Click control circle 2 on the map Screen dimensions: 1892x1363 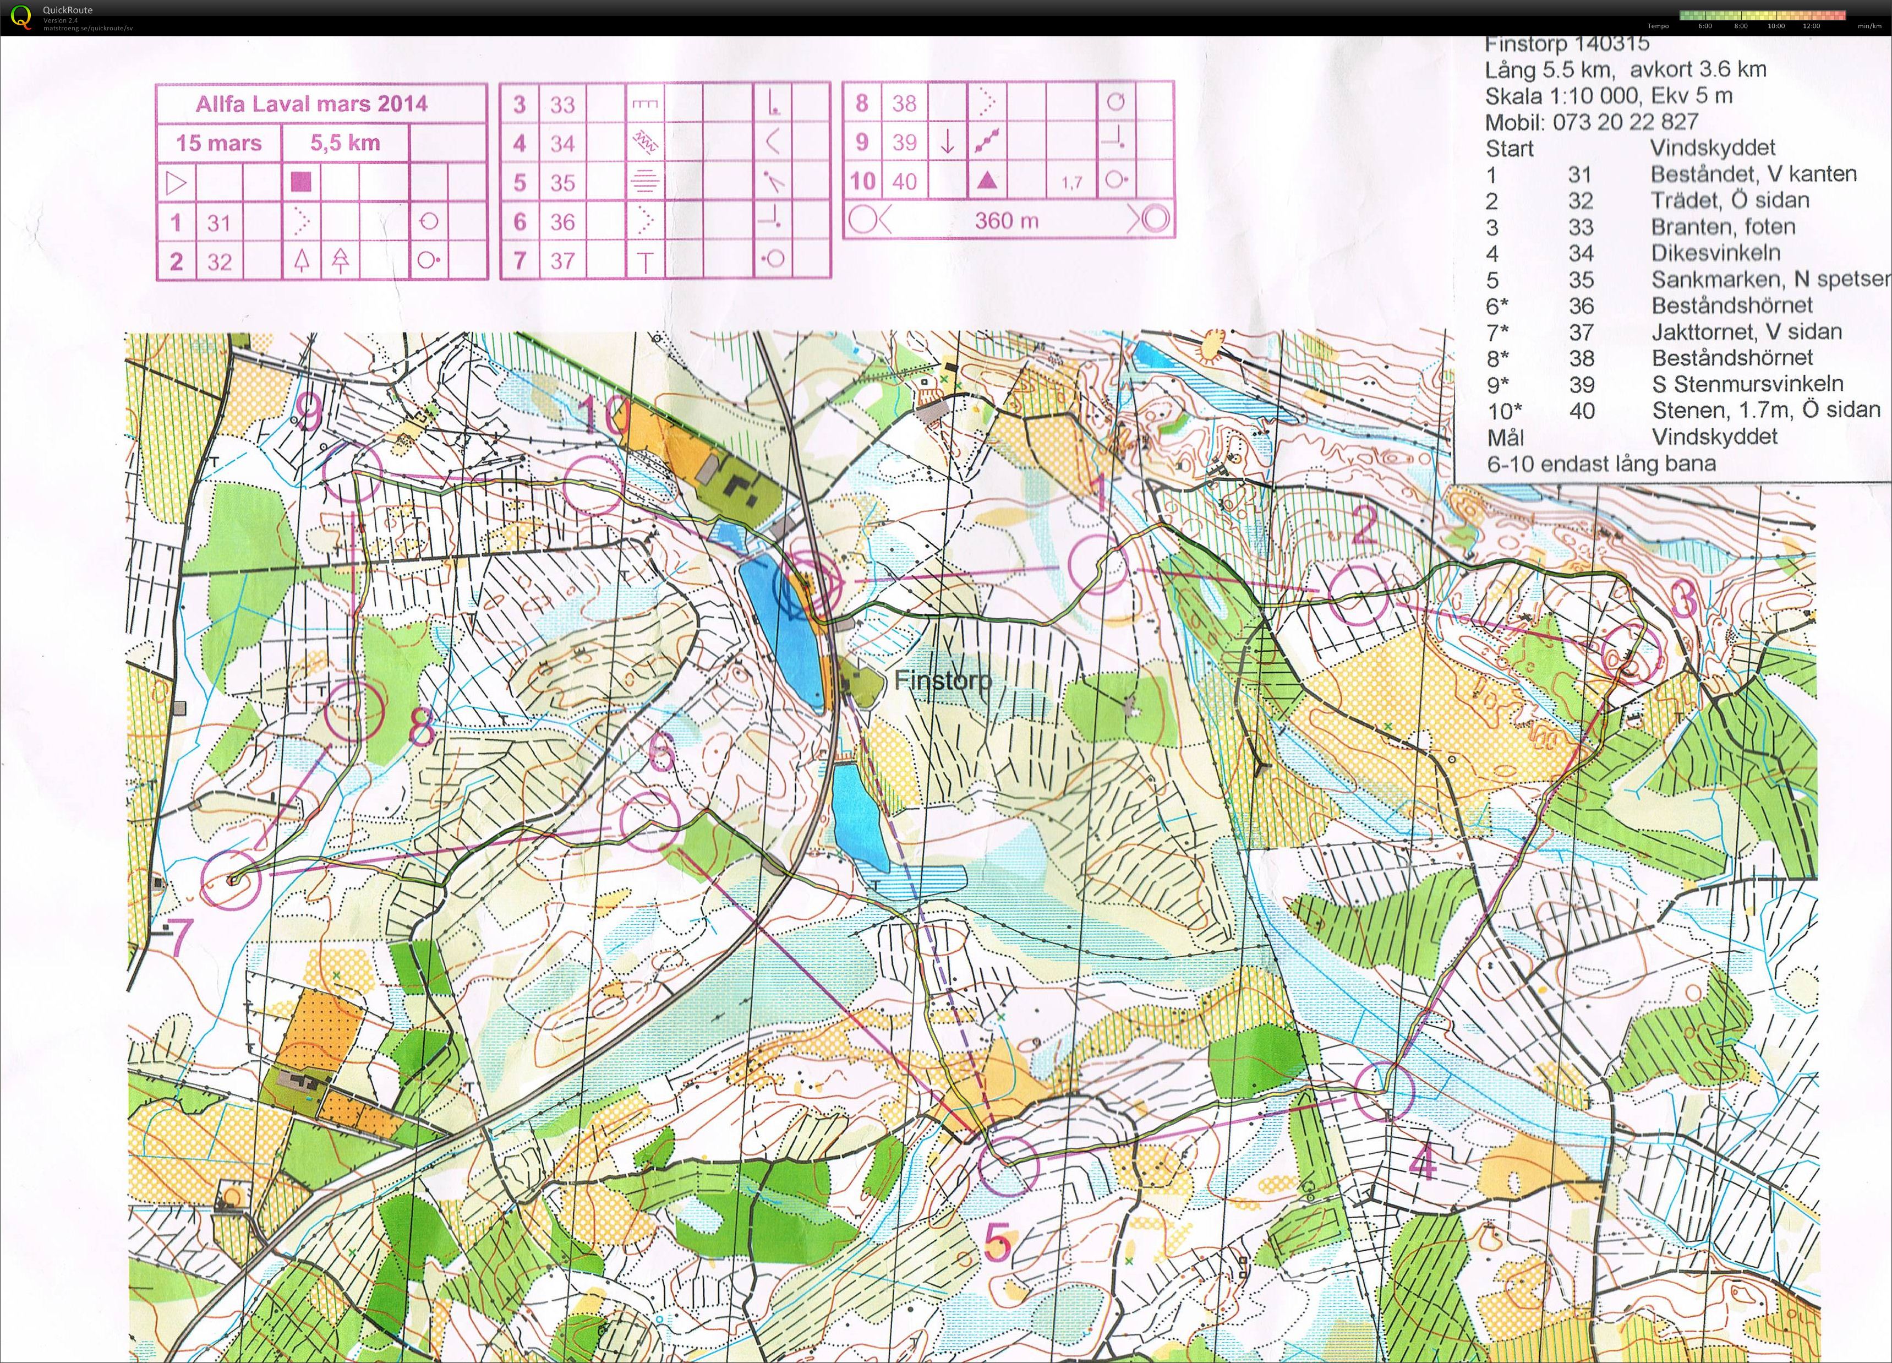tap(1358, 596)
